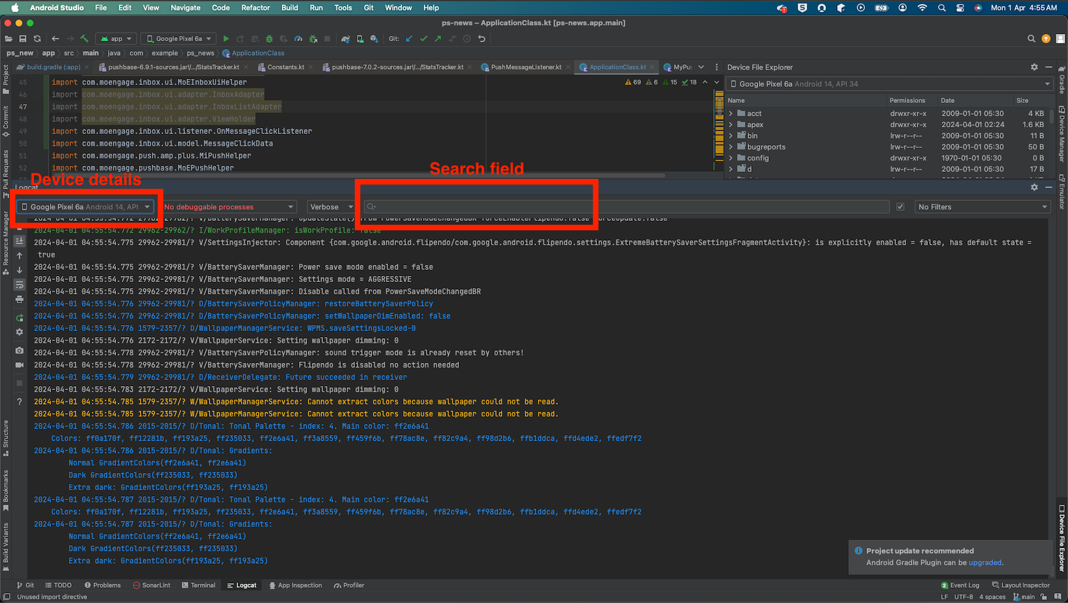This screenshot has height=603, width=1068.
Task: Click the main Git branch in status bar
Action: [x=1024, y=597]
